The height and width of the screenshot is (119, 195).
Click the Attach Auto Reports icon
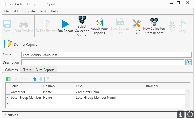(x=99, y=22)
